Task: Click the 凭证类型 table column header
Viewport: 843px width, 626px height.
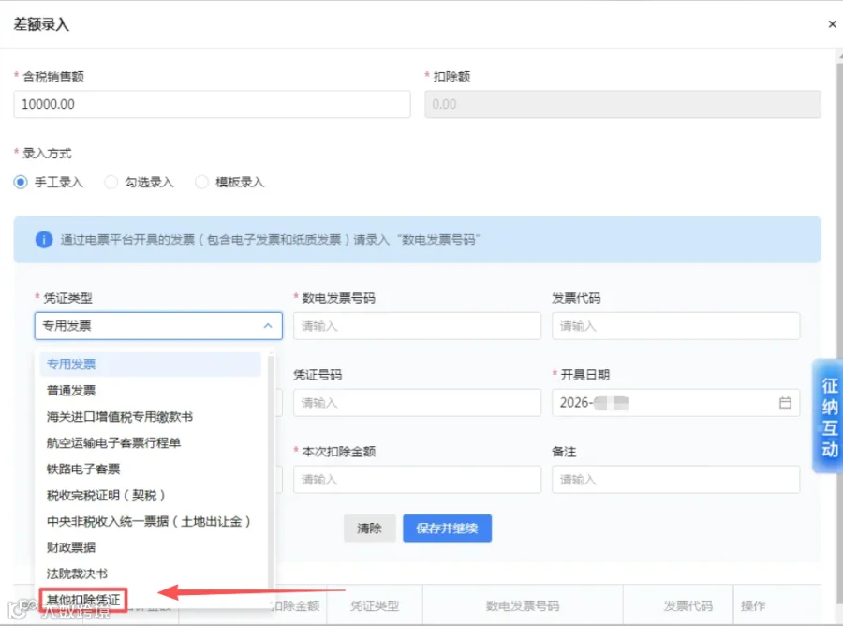Action: coord(375,606)
